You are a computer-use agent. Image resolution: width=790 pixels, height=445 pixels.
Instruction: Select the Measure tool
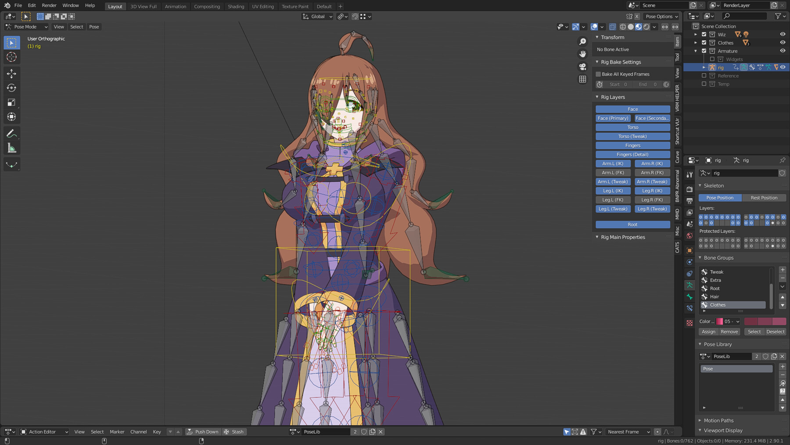click(x=11, y=148)
